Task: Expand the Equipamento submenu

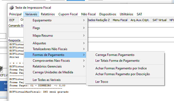Action: click(x=55, y=20)
